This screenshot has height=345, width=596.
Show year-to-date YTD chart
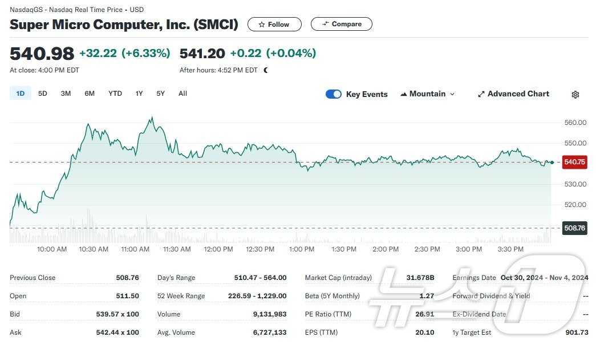[115, 94]
